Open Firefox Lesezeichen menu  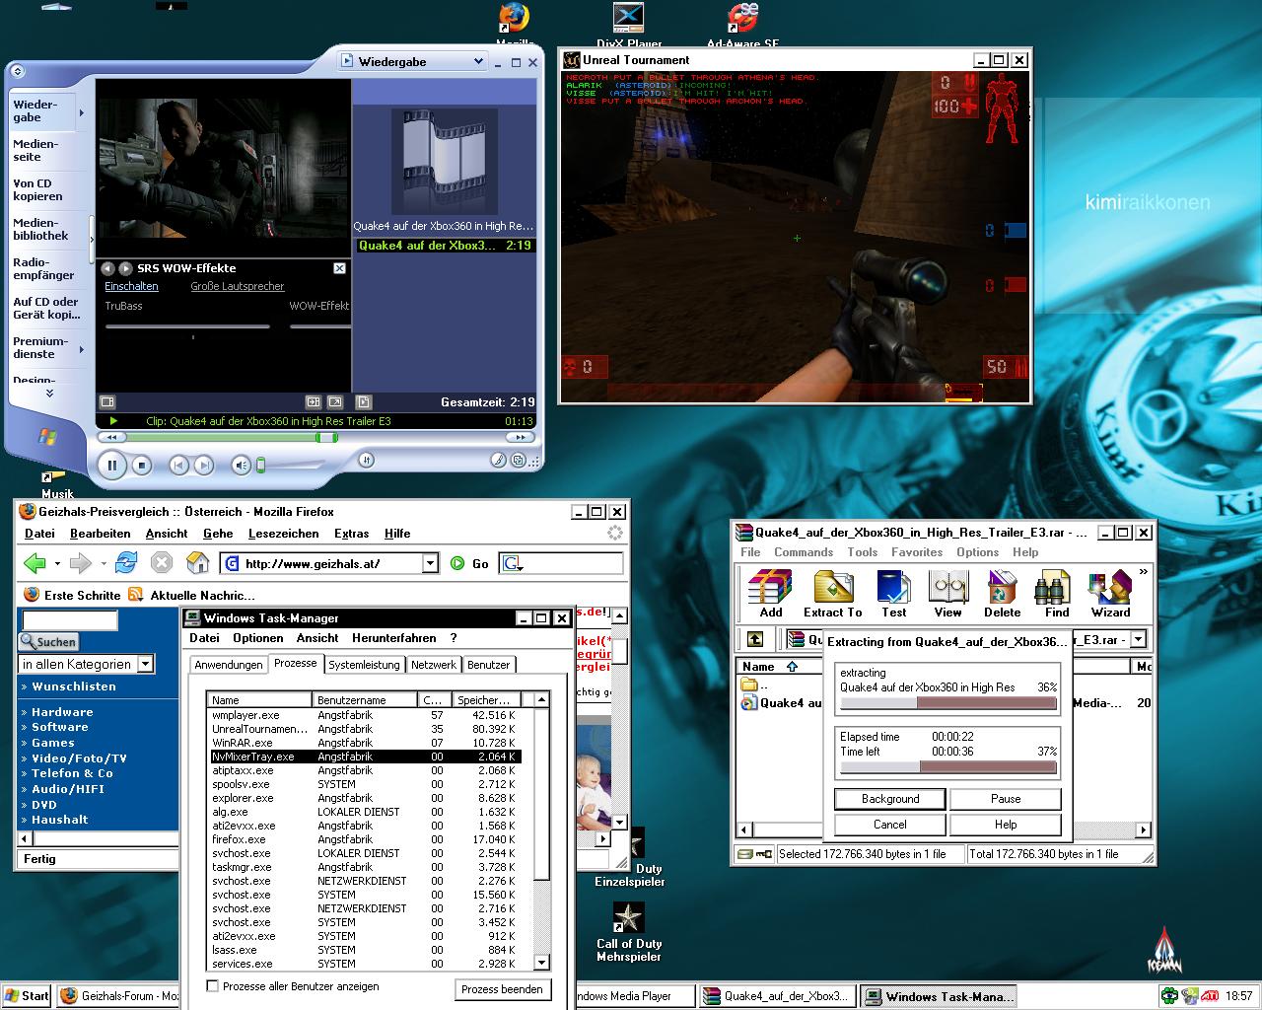284,534
